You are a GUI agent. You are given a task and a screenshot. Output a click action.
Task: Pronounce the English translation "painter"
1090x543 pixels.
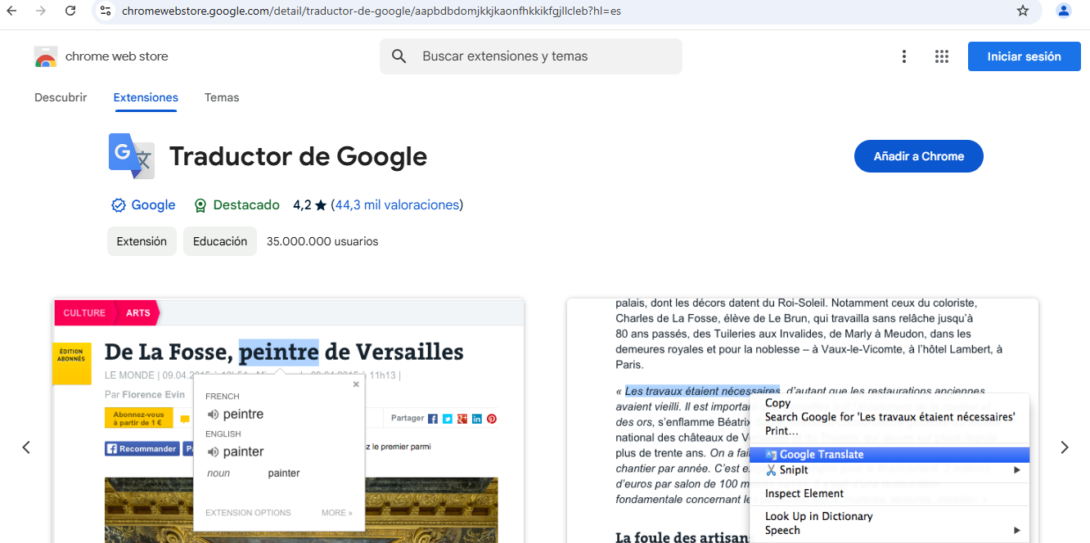pyautogui.click(x=215, y=451)
